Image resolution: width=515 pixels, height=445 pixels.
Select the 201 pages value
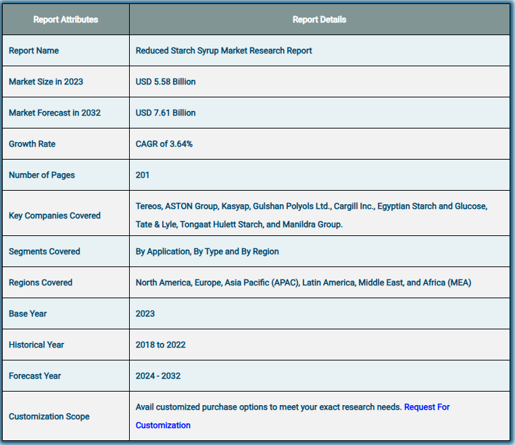(142, 175)
